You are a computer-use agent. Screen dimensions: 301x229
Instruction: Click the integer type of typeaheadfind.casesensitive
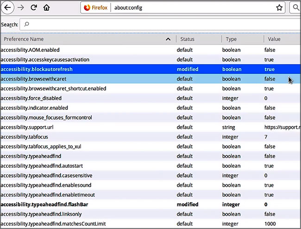pos(230,176)
